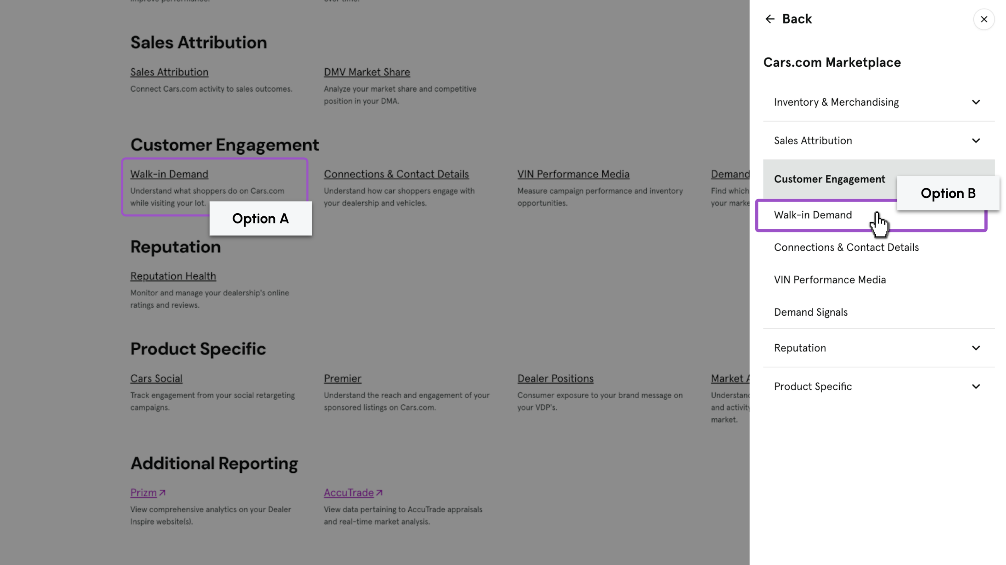Open the Prizm external link

pyautogui.click(x=143, y=493)
